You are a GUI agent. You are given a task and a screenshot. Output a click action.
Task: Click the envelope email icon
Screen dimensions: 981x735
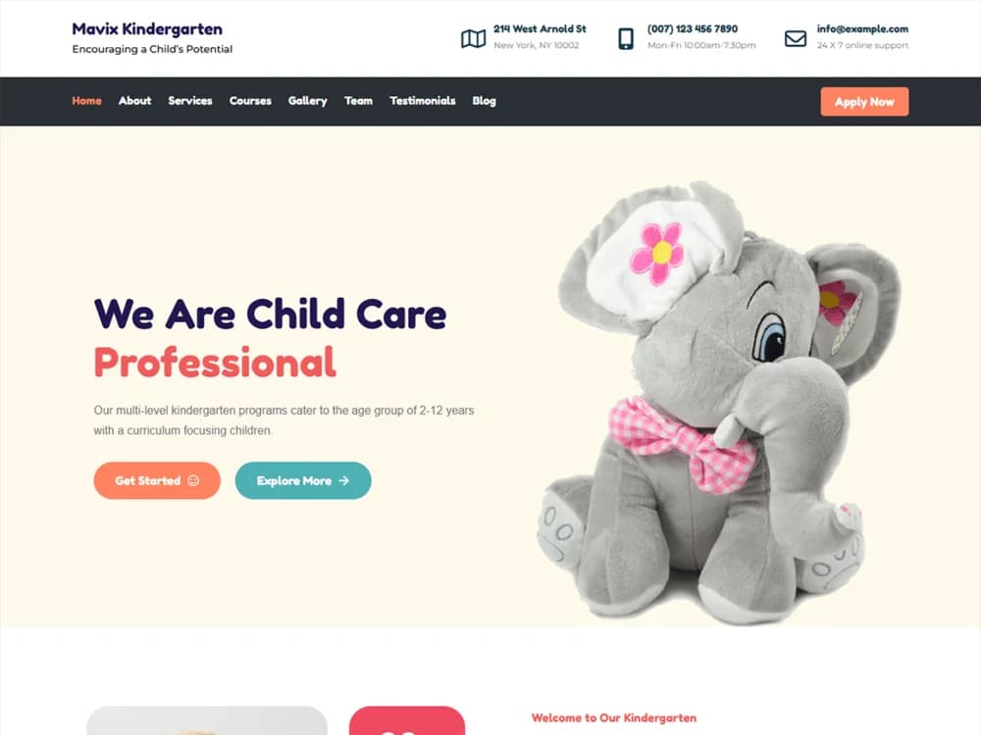(x=796, y=39)
